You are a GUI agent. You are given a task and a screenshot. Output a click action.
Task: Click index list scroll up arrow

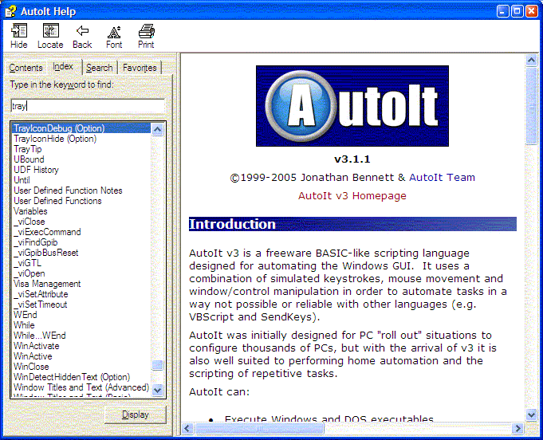(158, 129)
